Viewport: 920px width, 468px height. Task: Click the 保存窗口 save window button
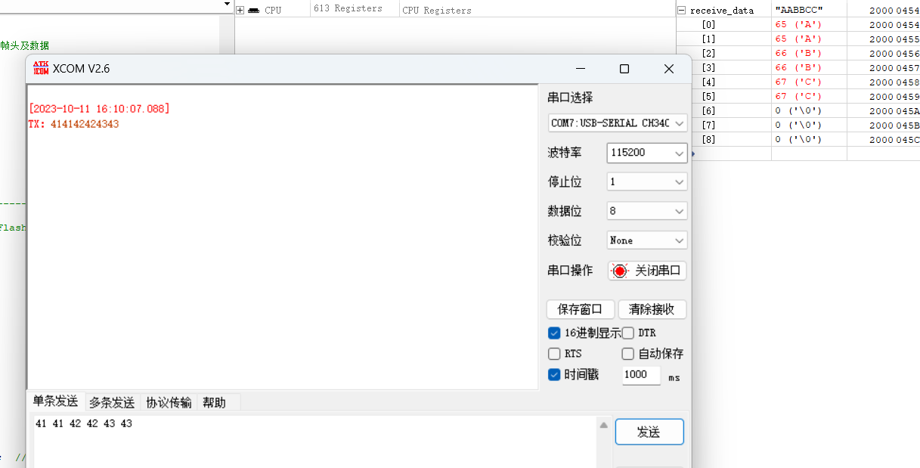(580, 309)
